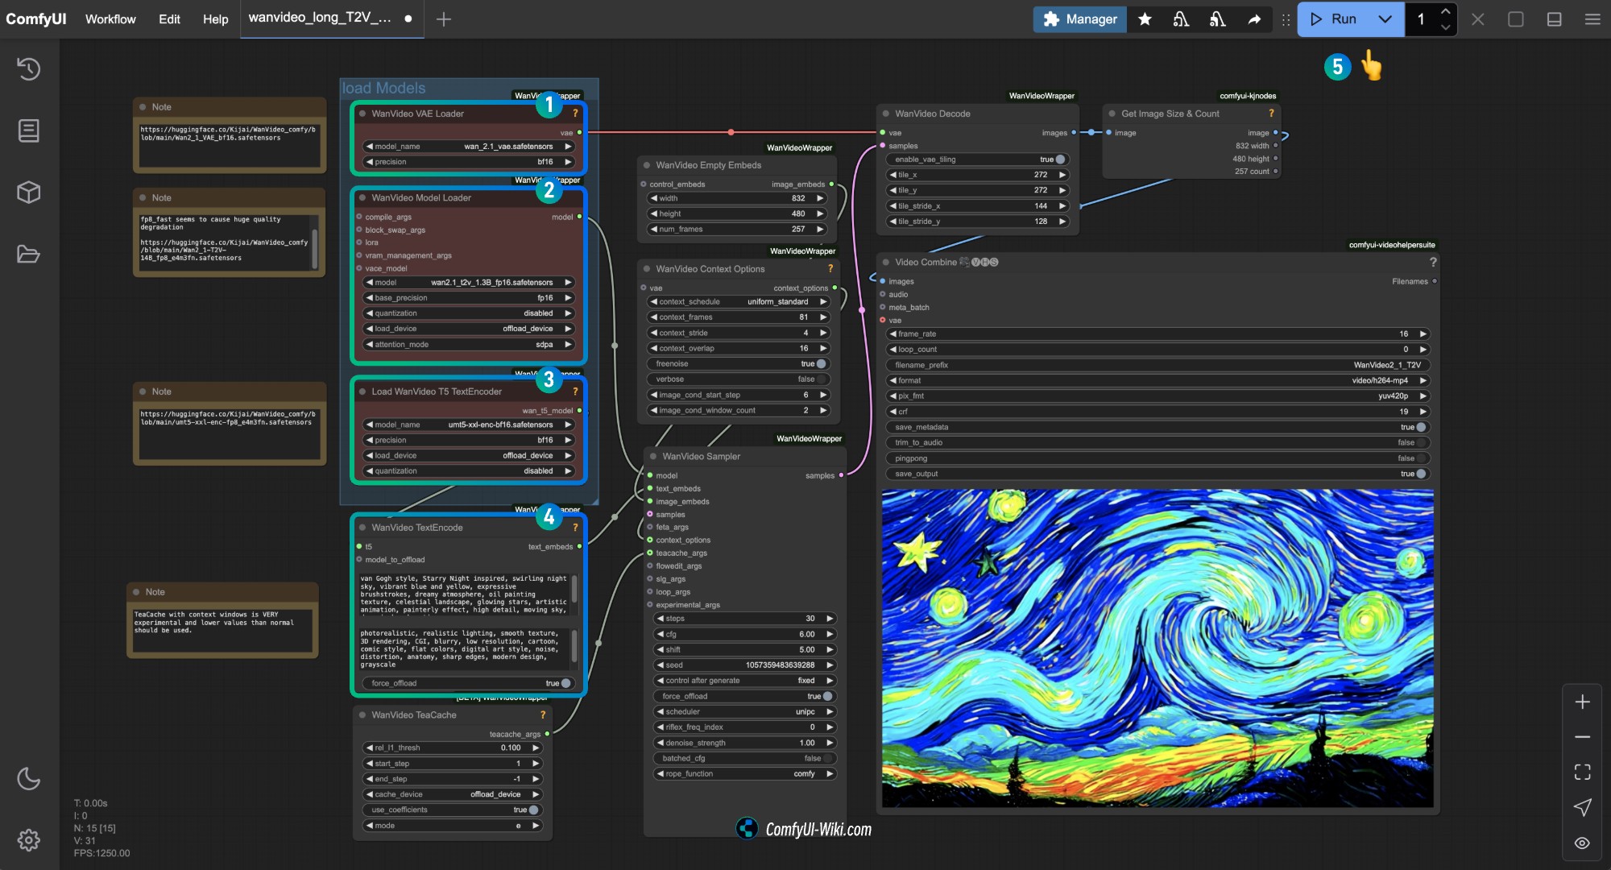
Task: Click the Starry Night video preview
Action: pyautogui.click(x=1158, y=648)
